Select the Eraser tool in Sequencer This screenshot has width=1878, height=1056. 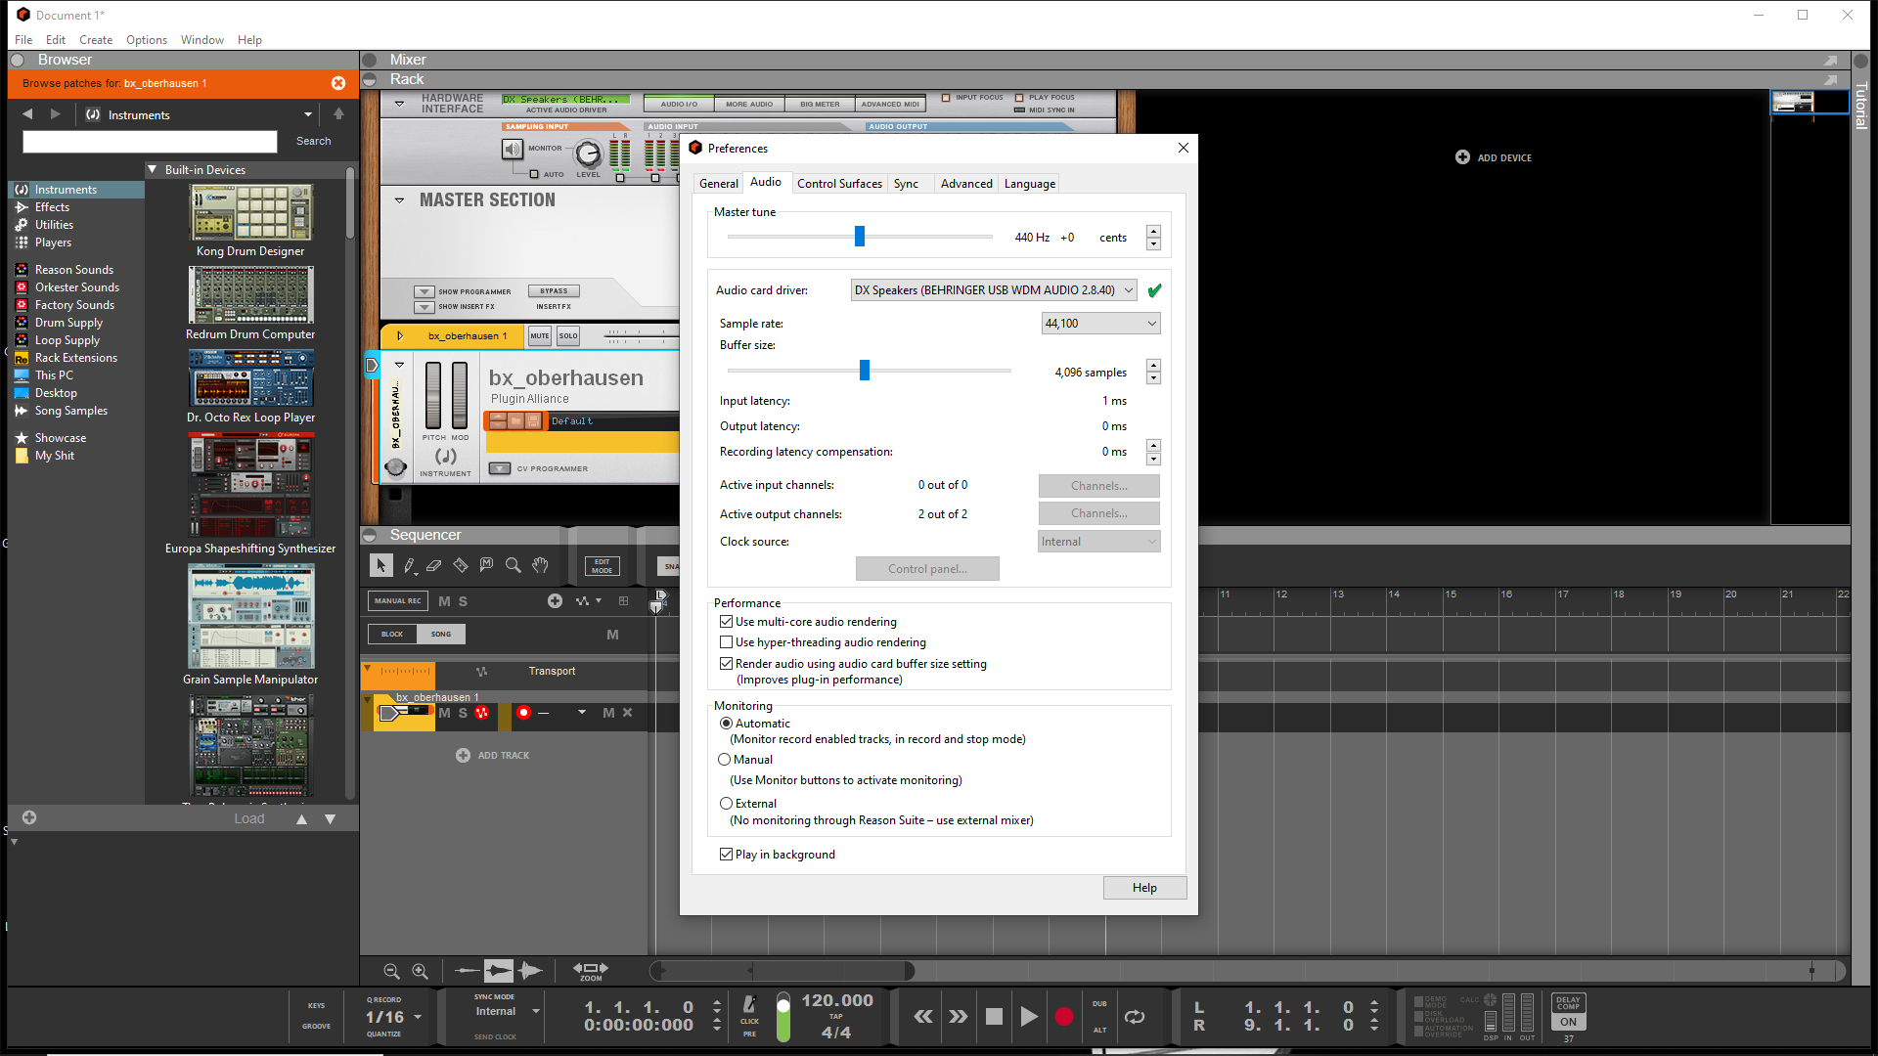[434, 565]
